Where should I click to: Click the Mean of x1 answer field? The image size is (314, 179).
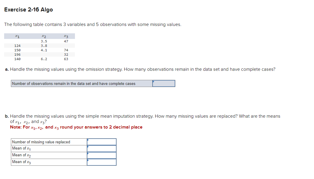(x=102, y=148)
